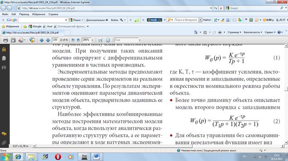Viewport: 288px width, 161px height.
Task: Click the IE printer icon in command bar
Action: coord(220,32)
